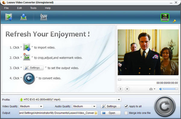The image size is (181, 119).
Task: Start conversion with the large Convert button
Action: point(165,106)
